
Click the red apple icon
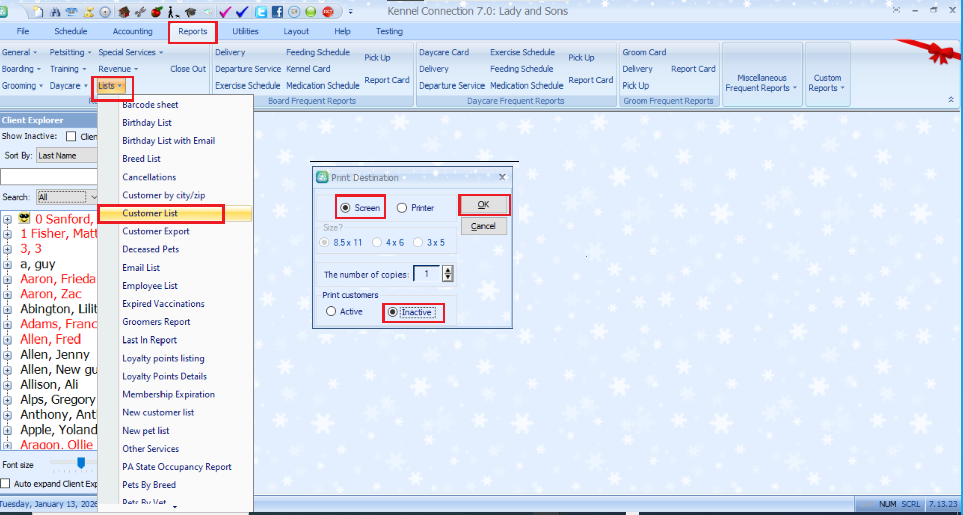[x=157, y=11]
